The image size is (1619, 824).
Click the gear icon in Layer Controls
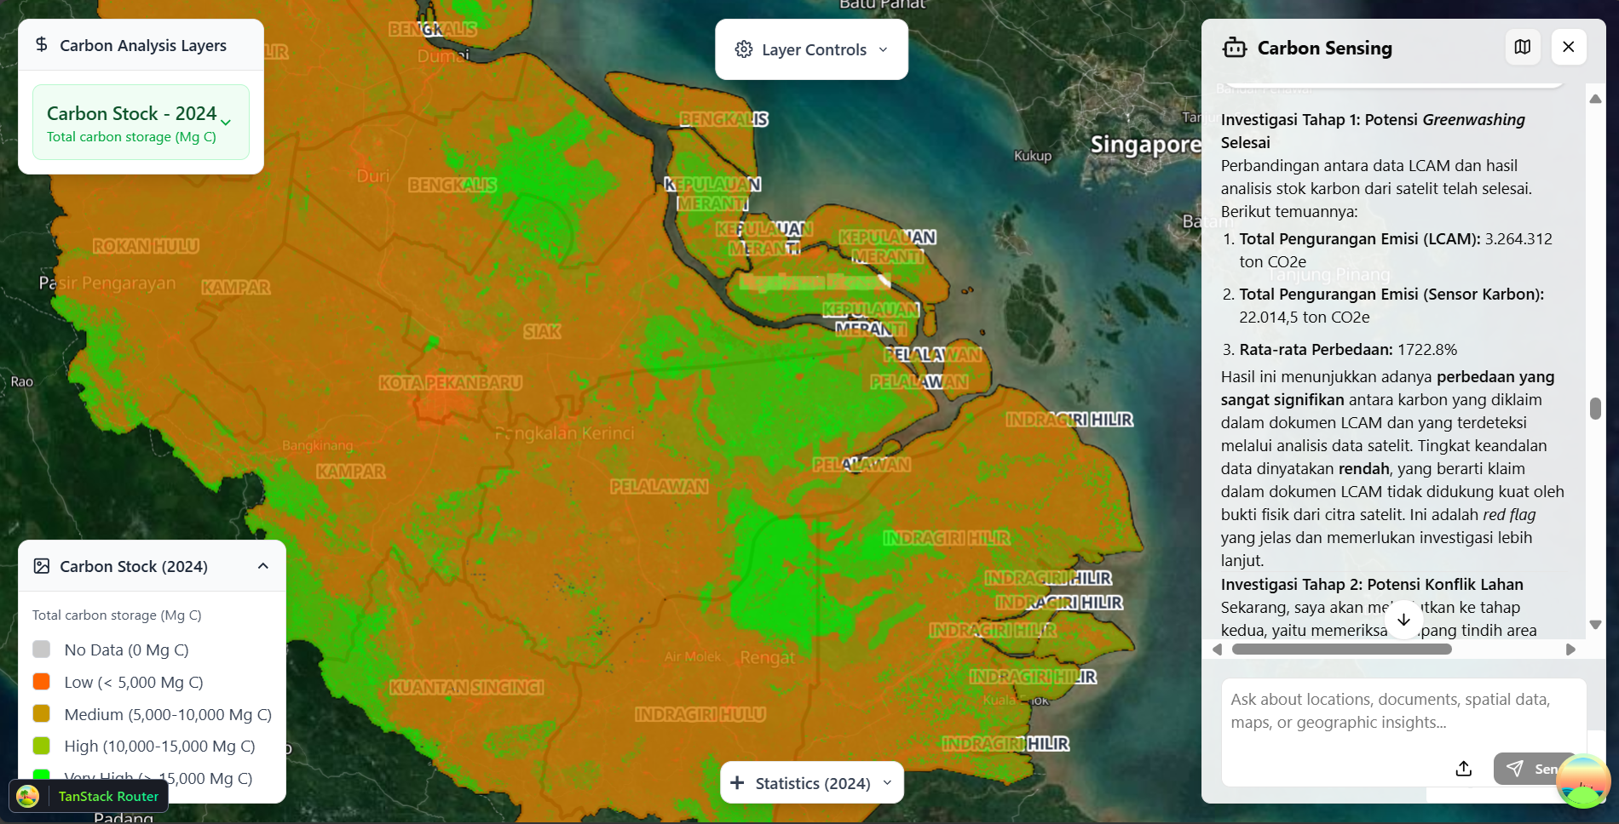743,49
